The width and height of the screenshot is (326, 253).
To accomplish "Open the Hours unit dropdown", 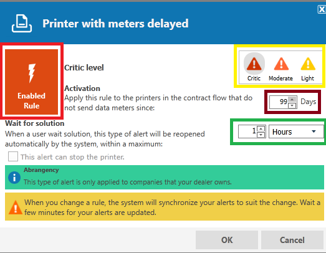I will point(296,131).
